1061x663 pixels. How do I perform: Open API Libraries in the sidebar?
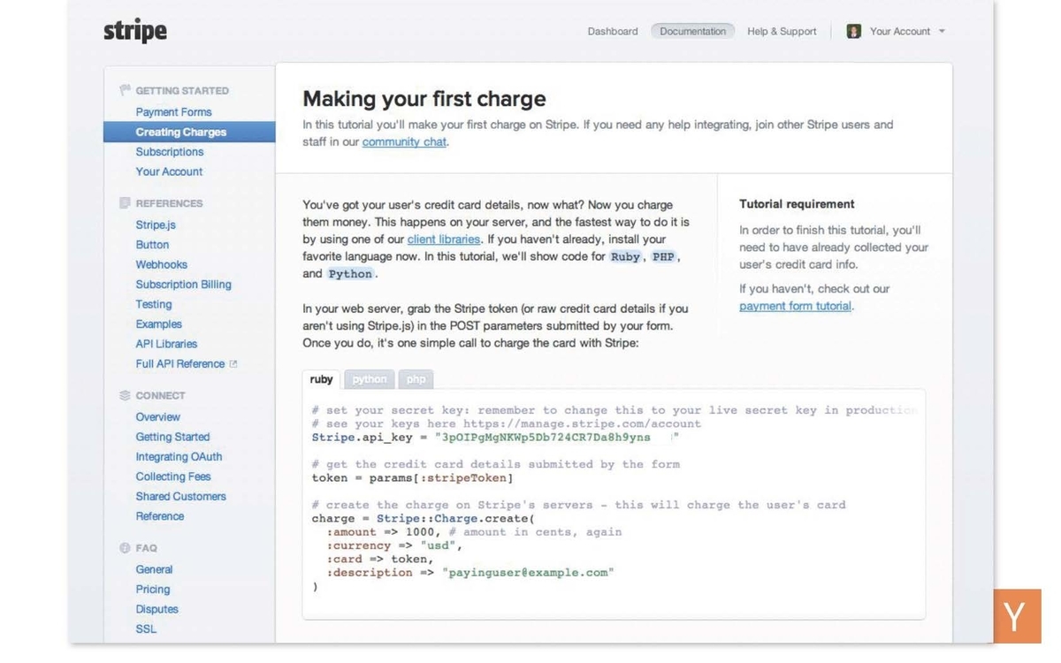pos(166,344)
